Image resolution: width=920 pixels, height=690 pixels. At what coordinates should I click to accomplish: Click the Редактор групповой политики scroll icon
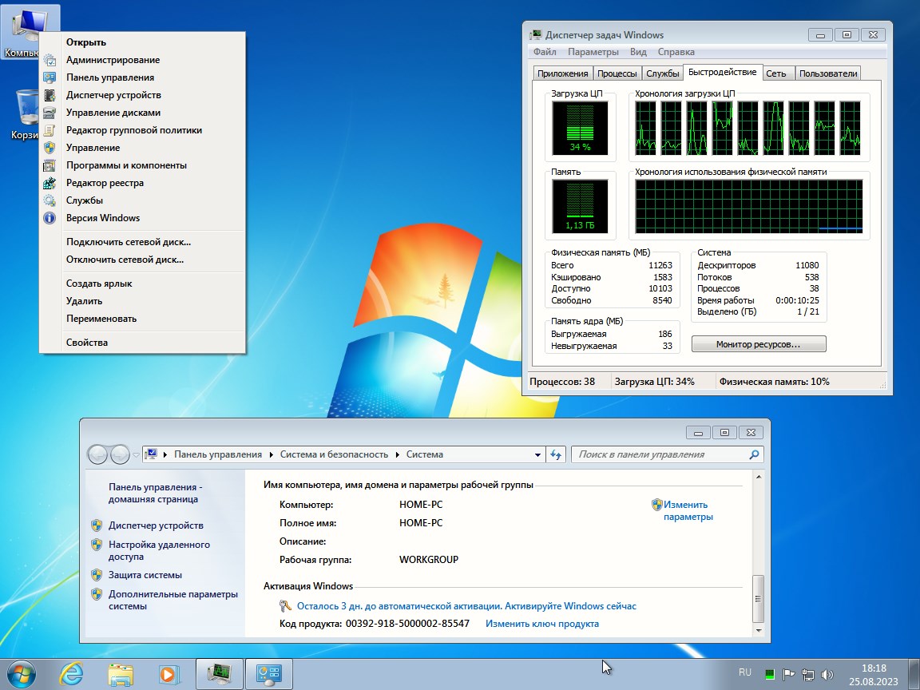coord(50,130)
